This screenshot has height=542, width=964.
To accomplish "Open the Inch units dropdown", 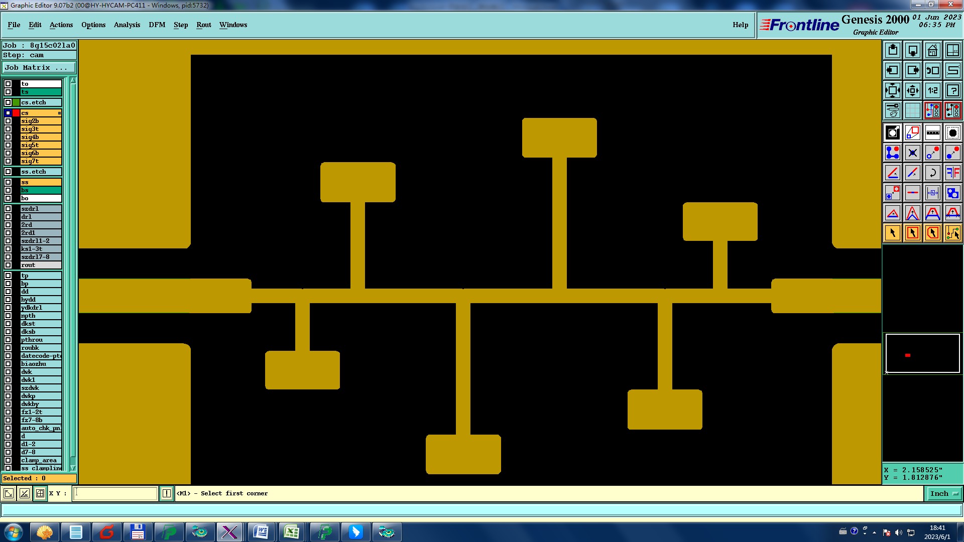I will (943, 493).
